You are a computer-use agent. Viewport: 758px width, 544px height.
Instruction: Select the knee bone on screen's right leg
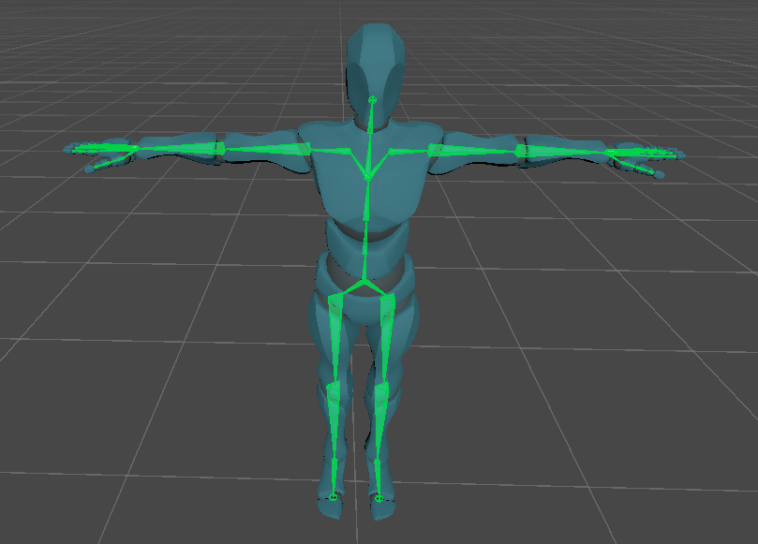click(382, 391)
